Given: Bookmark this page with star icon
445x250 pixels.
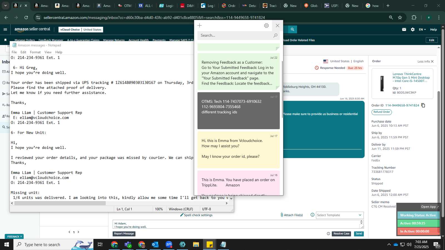Looking at the screenshot, I should tap(400, 17).
